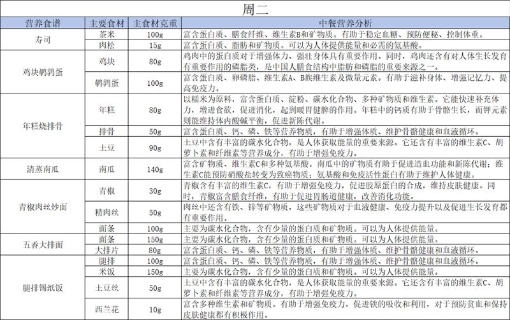
Task: Select the 中餐营养分析 column header
Action: pyautogui.click(x=345, y=24)
